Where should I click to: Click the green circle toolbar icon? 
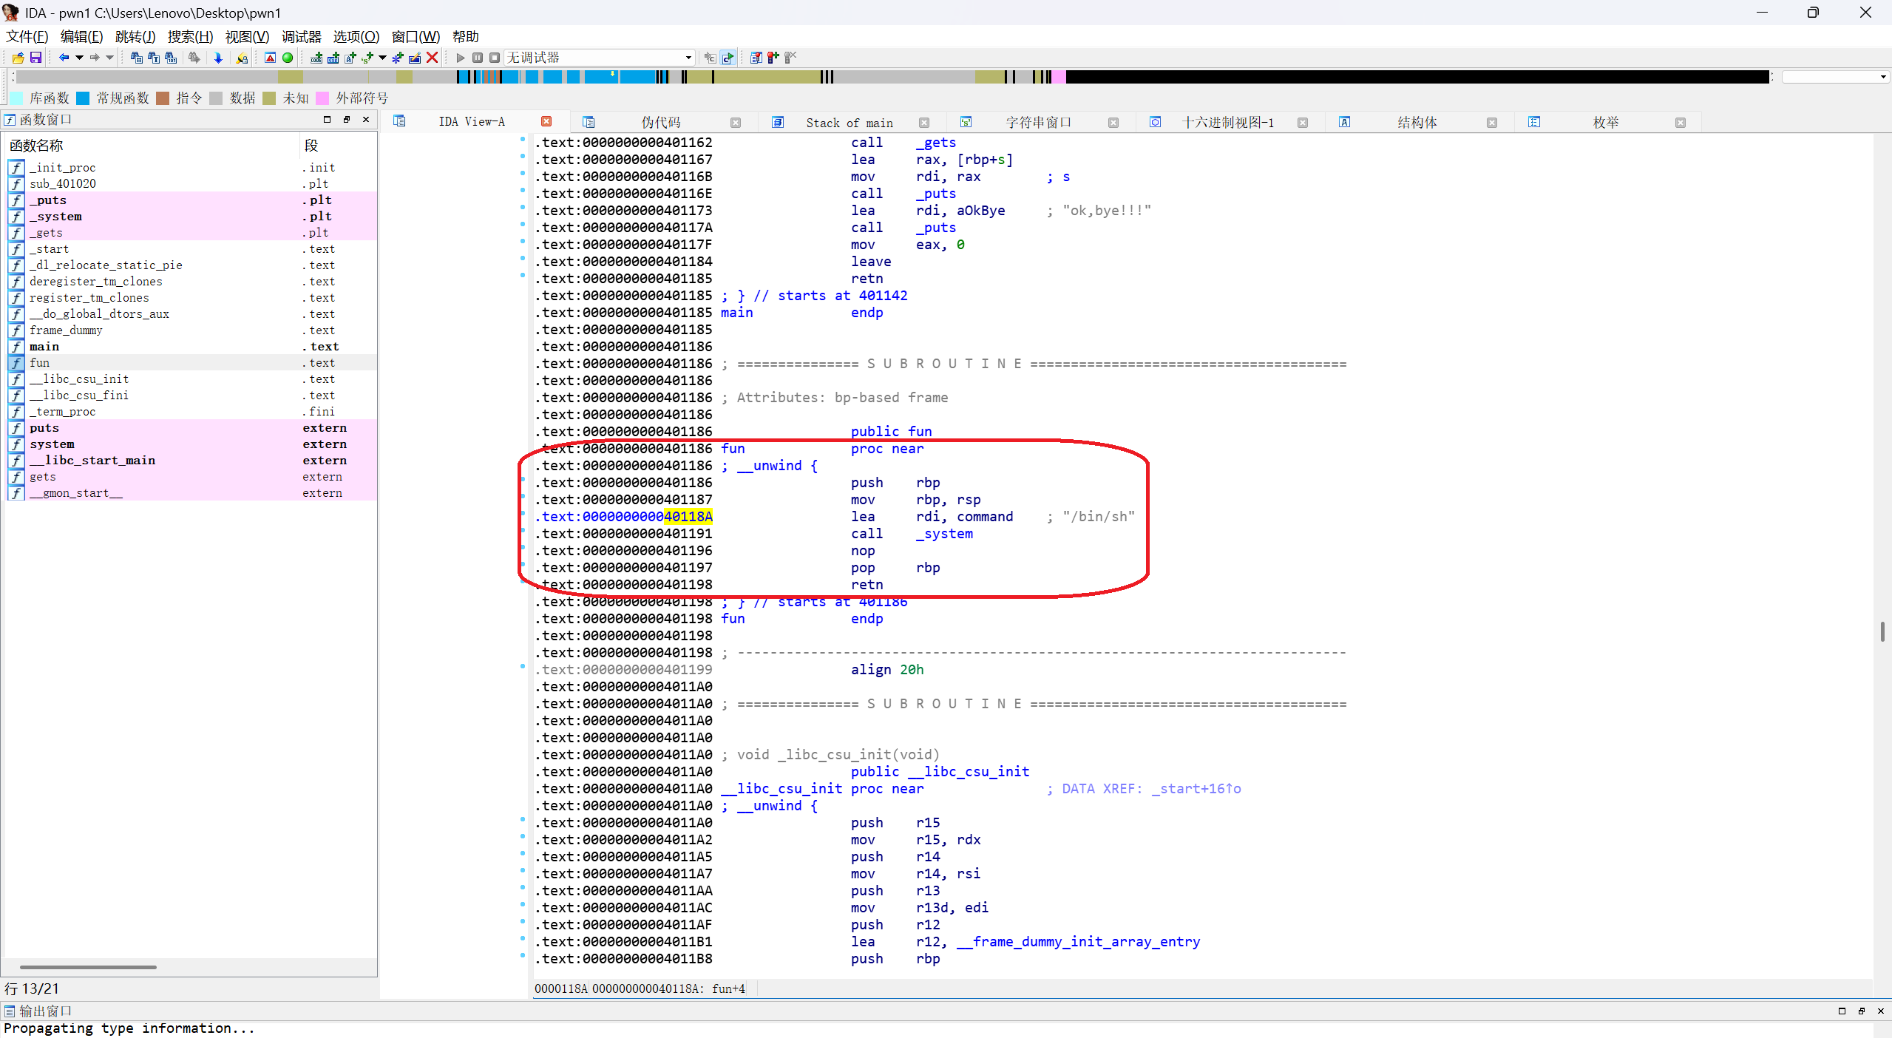point(288,58)
